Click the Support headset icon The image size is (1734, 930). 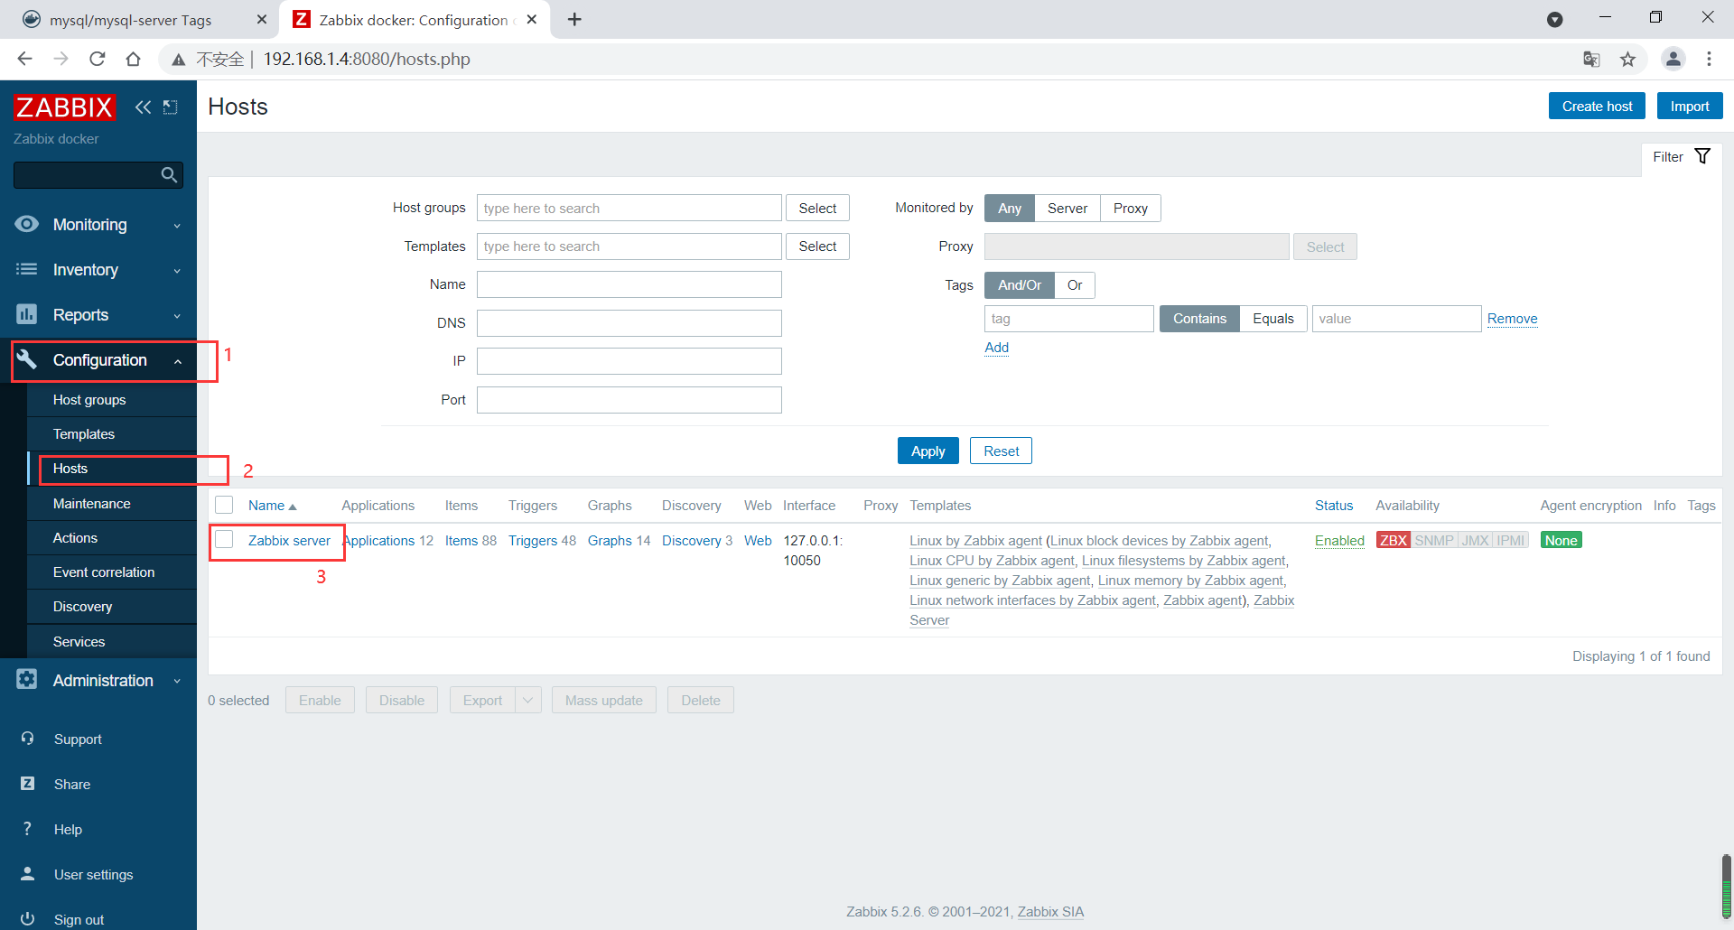pyautogui.click(x=28, y=739)
